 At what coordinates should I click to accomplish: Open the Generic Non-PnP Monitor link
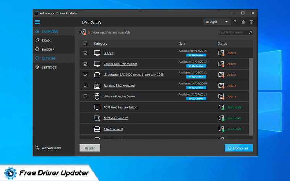tap(120, 64)
